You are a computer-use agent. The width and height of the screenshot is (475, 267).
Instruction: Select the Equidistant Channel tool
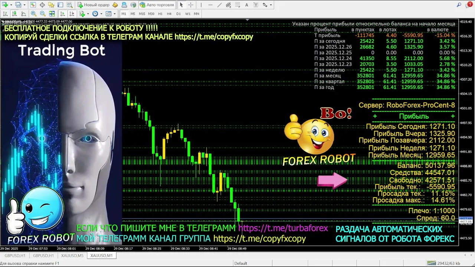click(x=229, y=5)
